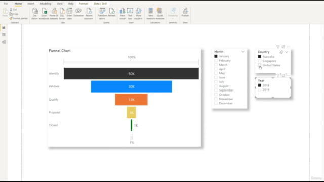Open more options above Year slicer

point(289,75)
